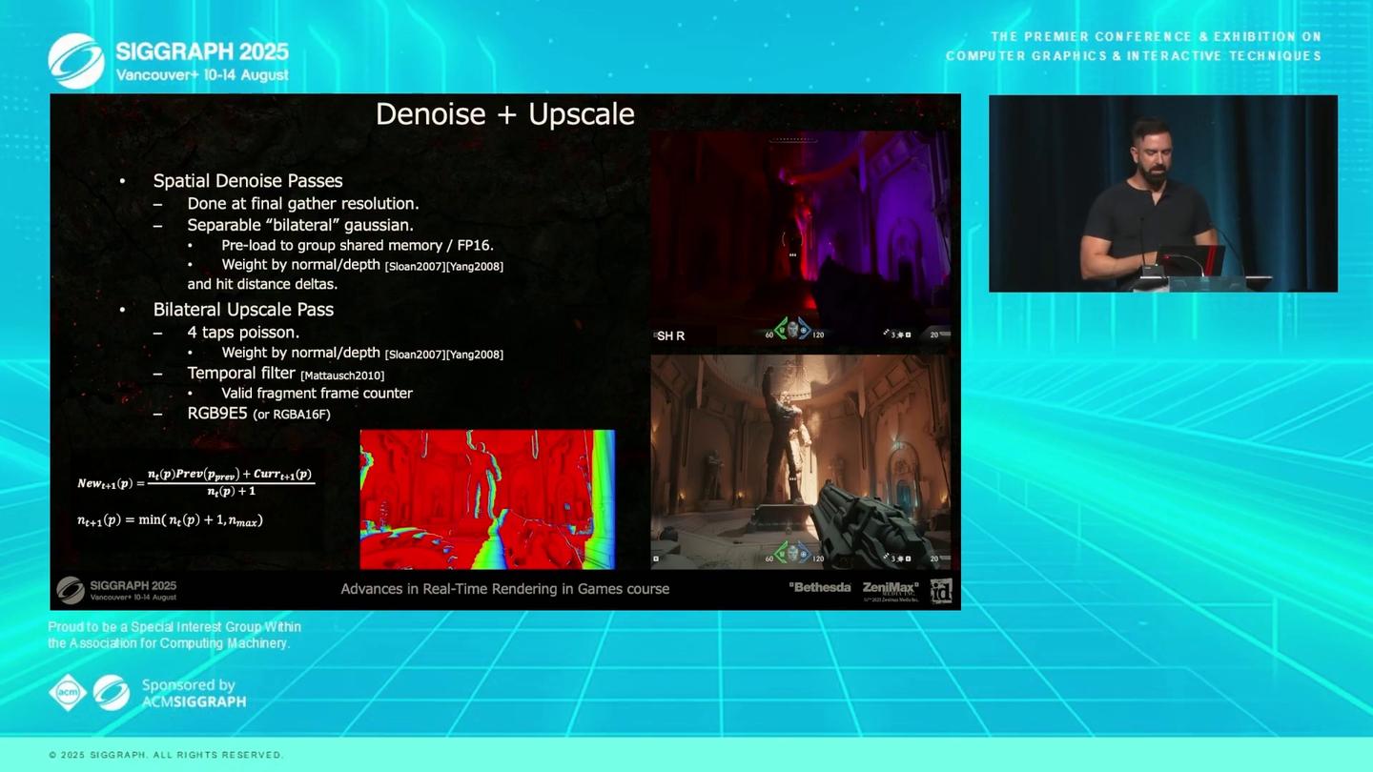Image resolution: width=1373 pixels, height=772 pixels.
Task: Click the "(or RGBA16F)" note
Action: 292,415
